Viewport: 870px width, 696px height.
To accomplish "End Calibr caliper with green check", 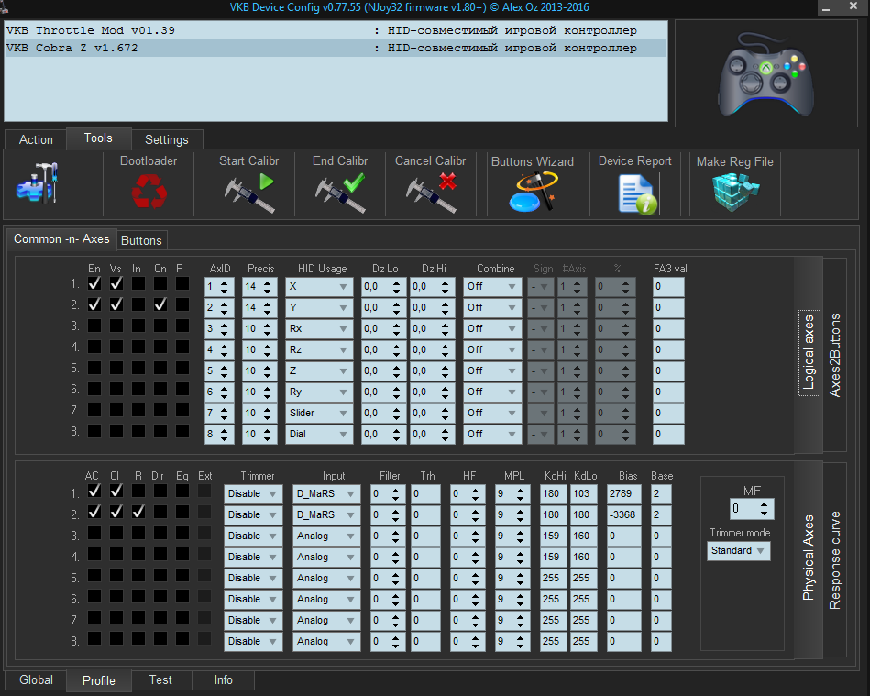I will 340,193.
